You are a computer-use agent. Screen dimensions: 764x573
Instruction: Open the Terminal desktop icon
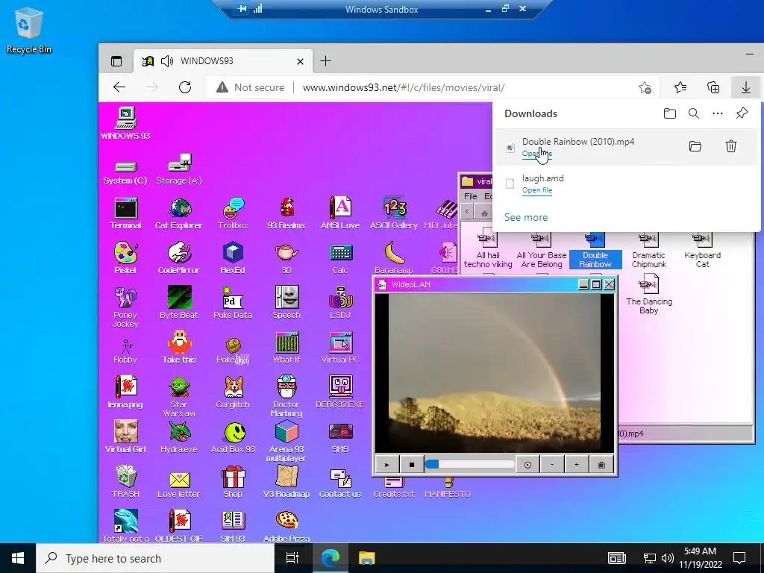pos(125,213)
